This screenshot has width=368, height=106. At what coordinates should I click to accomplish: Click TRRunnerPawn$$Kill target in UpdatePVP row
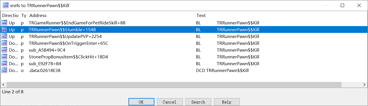[x=238, y=36]
